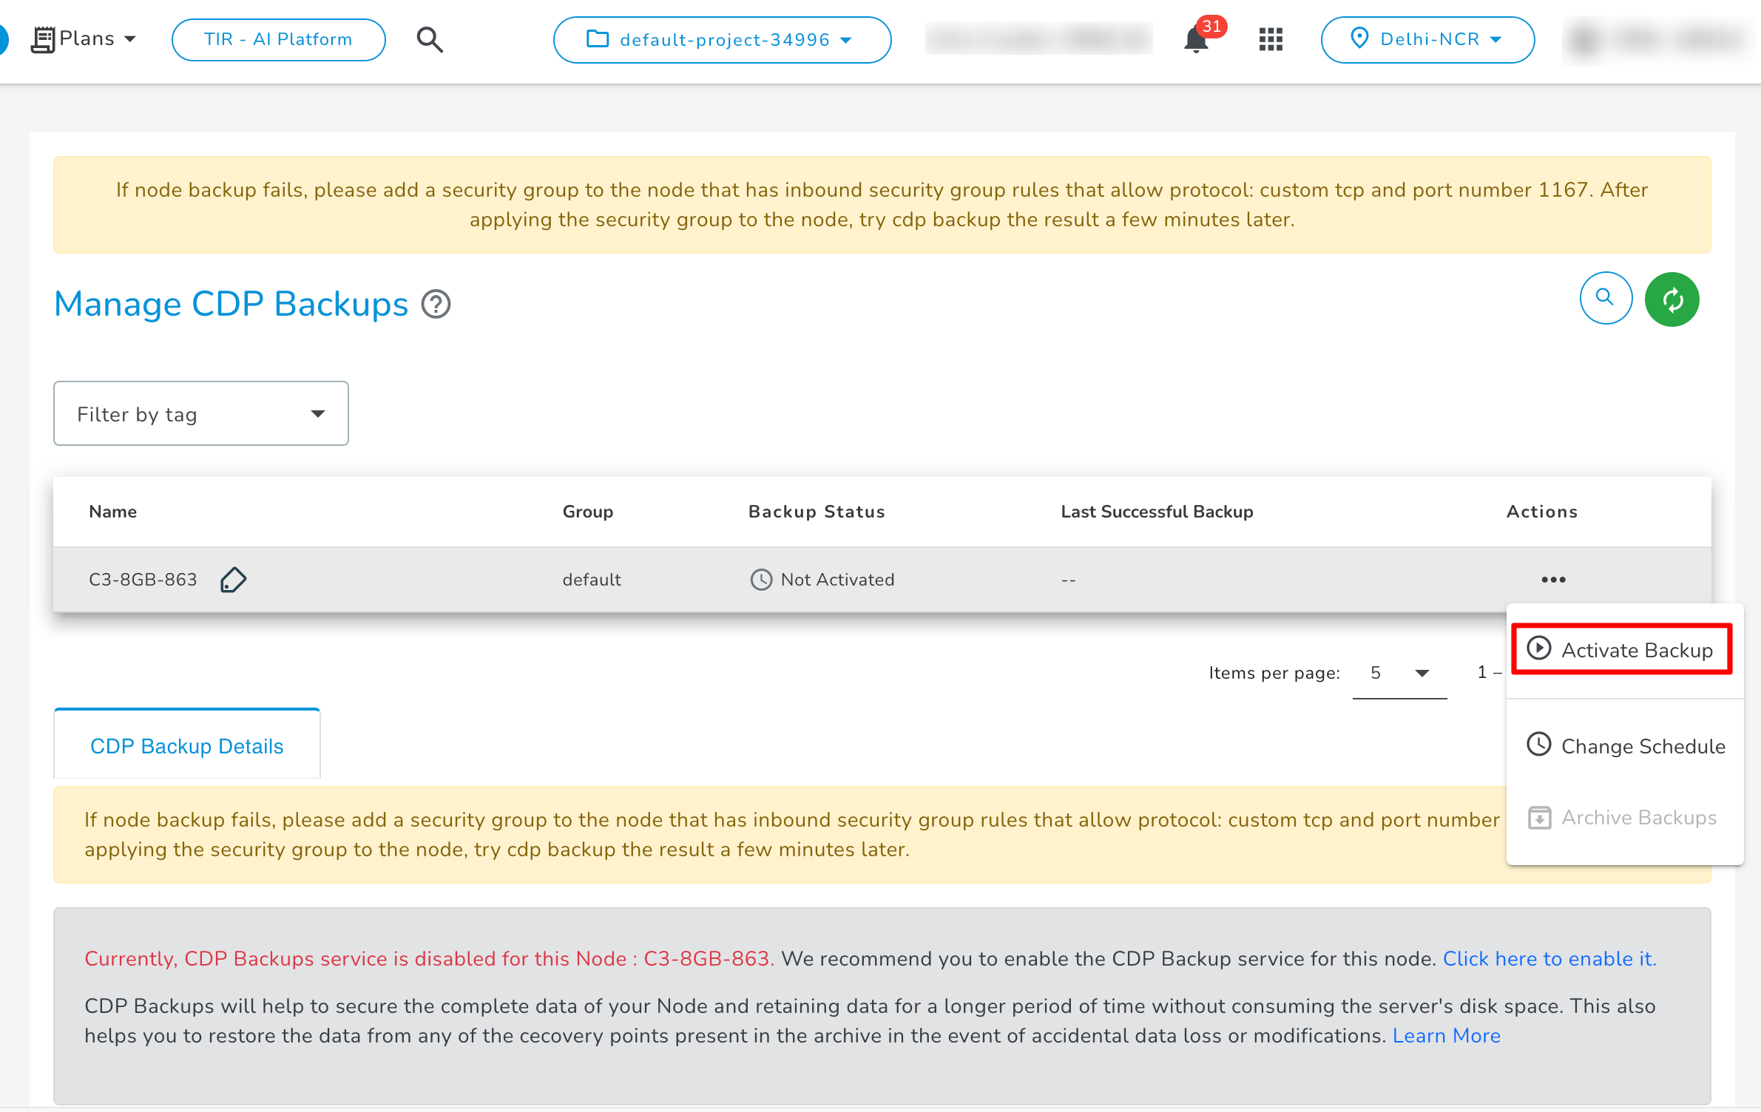Click the C3-8GB-863 node name
1761x1112 pixels.
tap(143, 580)
